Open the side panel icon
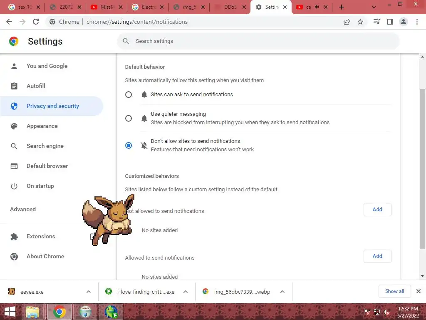The image size is (426, 320). 390,22
